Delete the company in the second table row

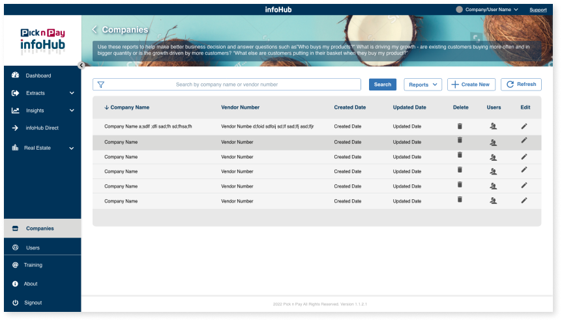[x=460, y=140]
